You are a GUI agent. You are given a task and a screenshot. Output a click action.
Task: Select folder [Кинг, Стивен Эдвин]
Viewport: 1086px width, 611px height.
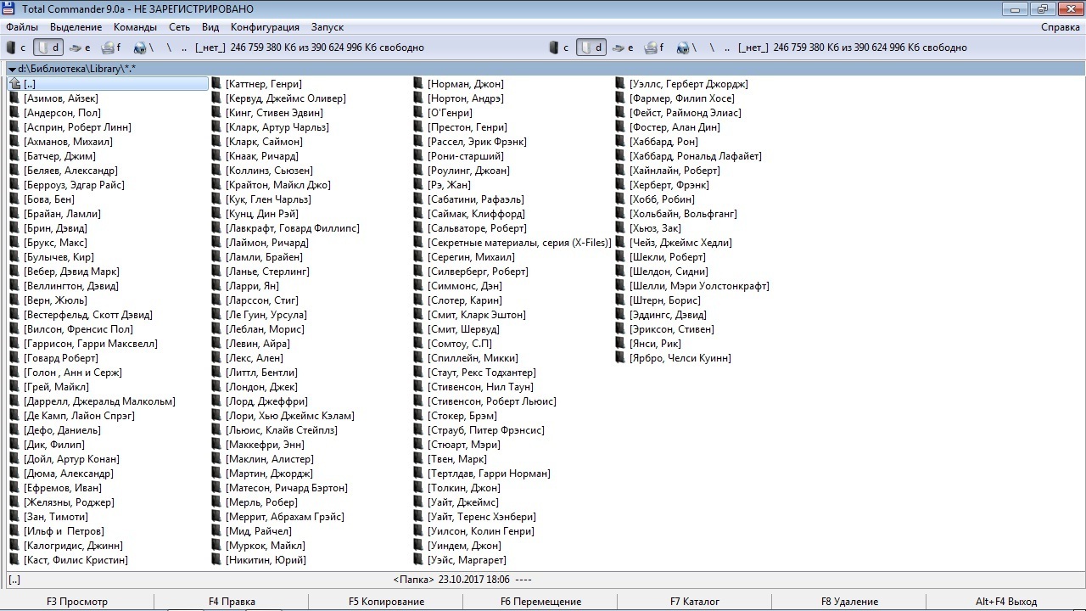pyautogui.click(x=275, y=113)
